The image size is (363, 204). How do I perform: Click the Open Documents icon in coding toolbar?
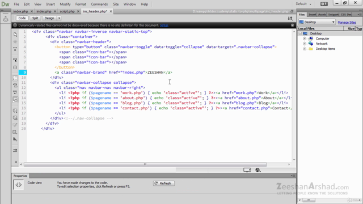15,35
